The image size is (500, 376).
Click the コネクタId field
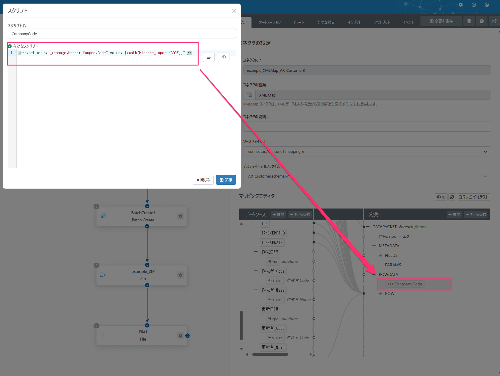pyautogui.click(x=367, y=70)
